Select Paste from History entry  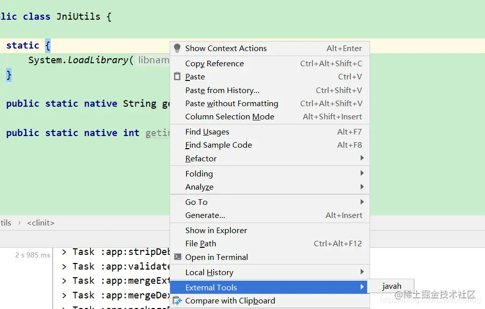[x=270, y=90]
